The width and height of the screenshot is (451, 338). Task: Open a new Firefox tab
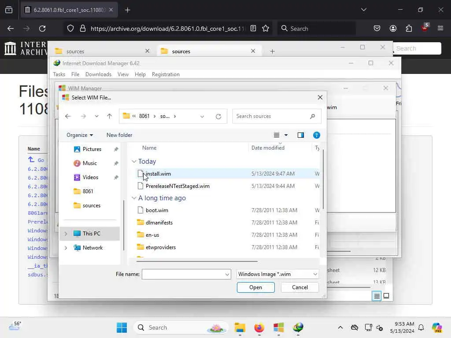127,10
